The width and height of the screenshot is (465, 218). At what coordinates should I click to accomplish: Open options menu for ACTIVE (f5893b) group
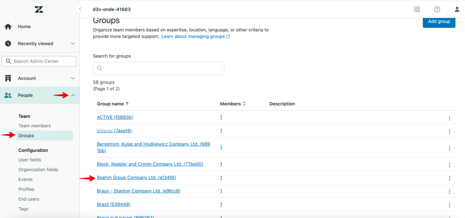pyautogui.click(x=449, y=118)
